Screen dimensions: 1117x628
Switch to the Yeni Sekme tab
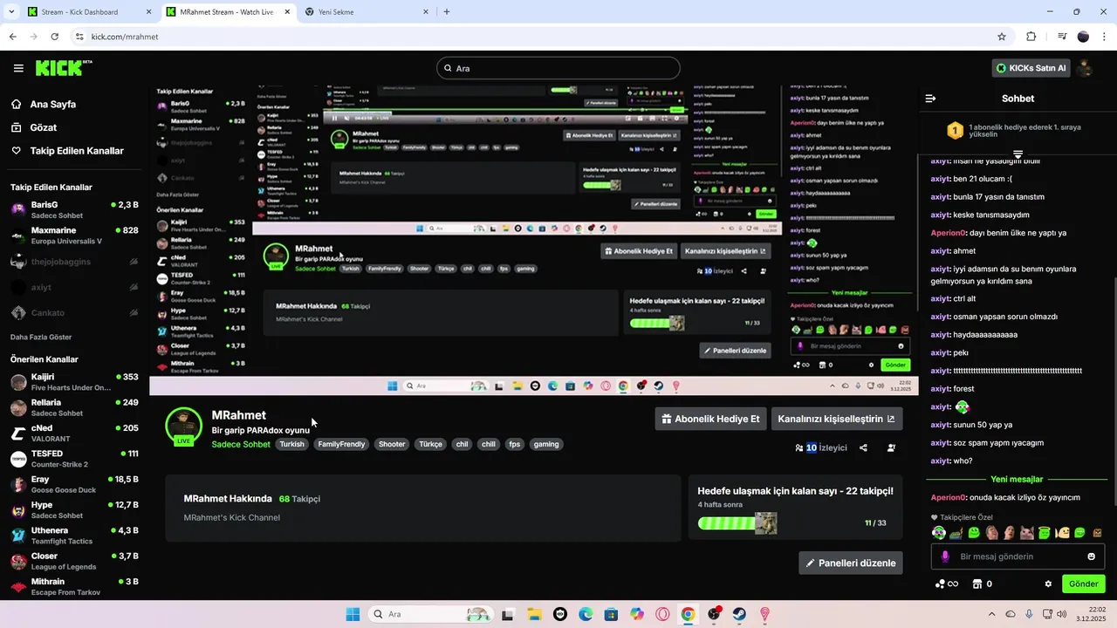coord(365,12)
